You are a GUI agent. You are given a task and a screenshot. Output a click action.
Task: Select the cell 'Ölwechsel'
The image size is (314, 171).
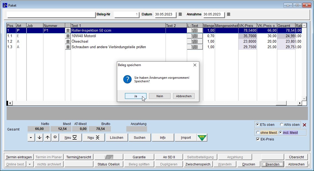click(x=118, y=42)
